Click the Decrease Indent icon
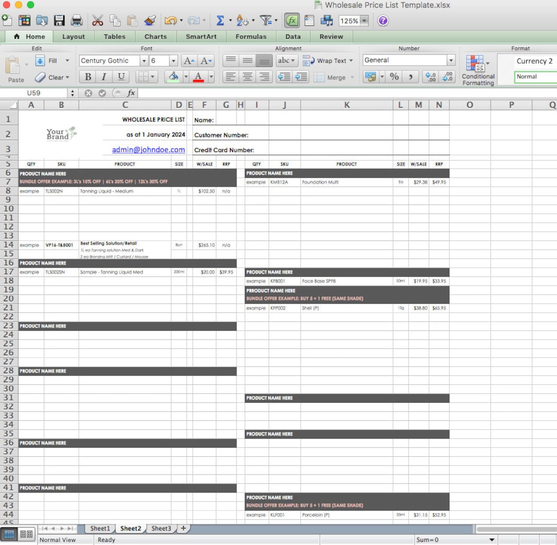 click(284, 77)
